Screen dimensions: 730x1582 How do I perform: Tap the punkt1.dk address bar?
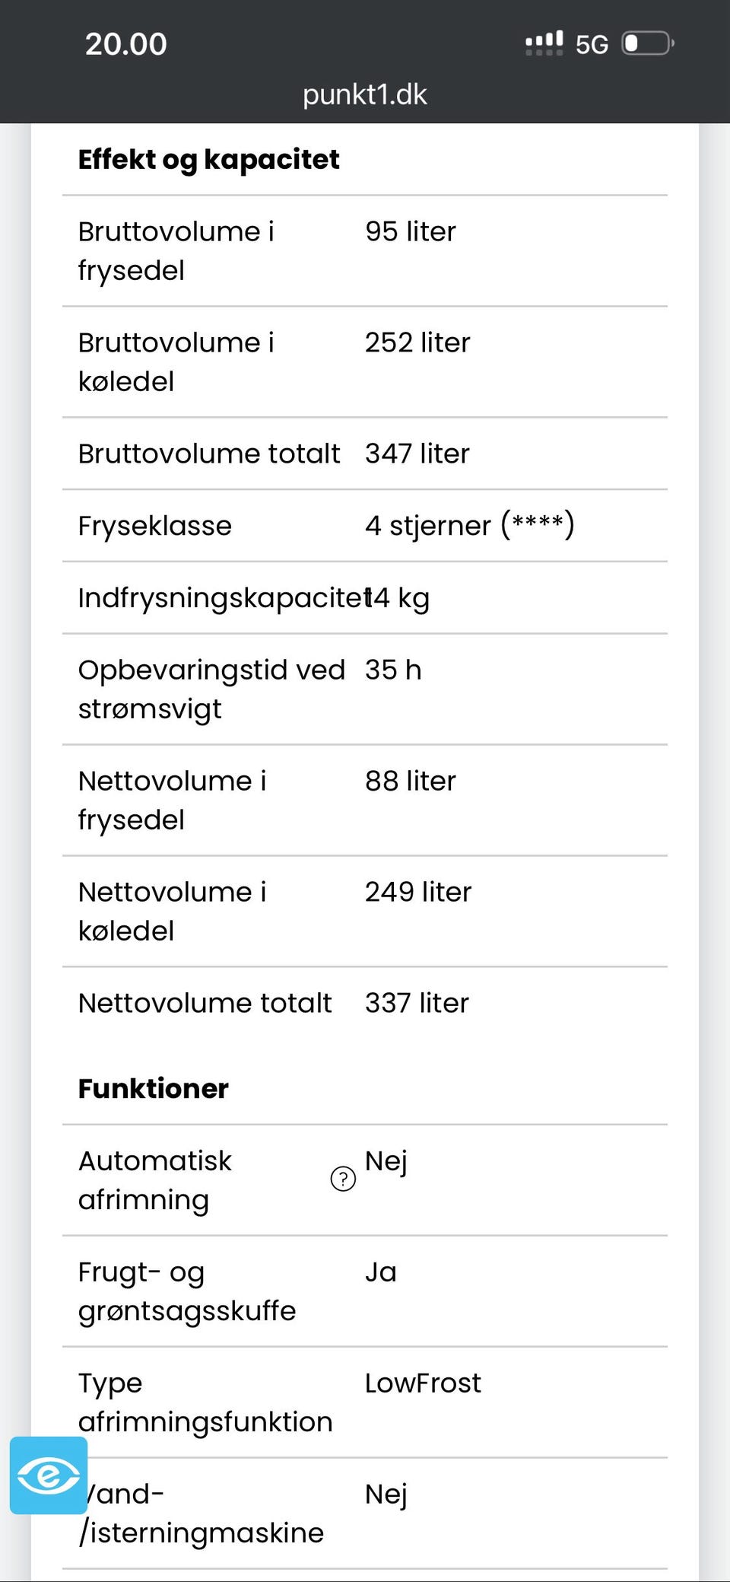[x=365, y=94]
